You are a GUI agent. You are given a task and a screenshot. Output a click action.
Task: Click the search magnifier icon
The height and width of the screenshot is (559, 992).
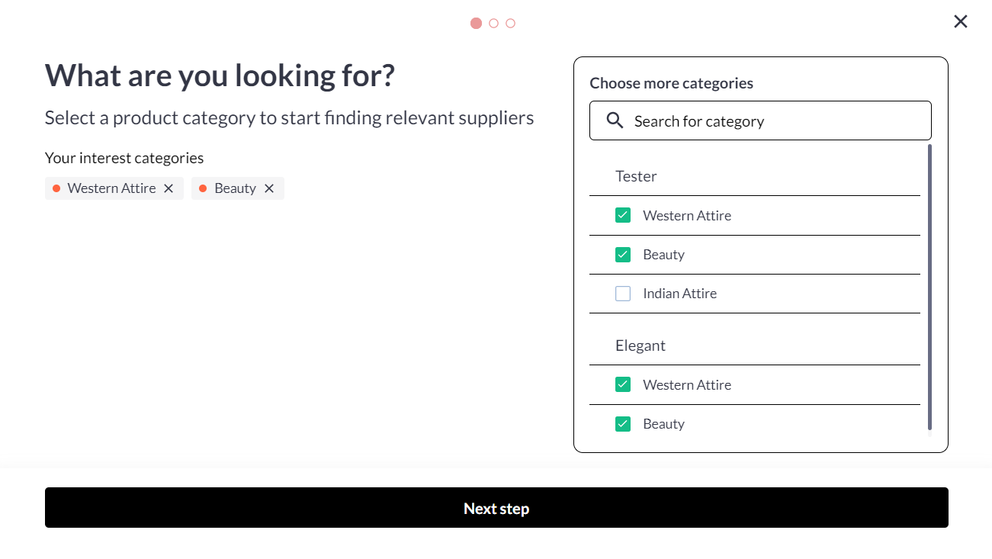pyautogui.click(x=615, y=120)
